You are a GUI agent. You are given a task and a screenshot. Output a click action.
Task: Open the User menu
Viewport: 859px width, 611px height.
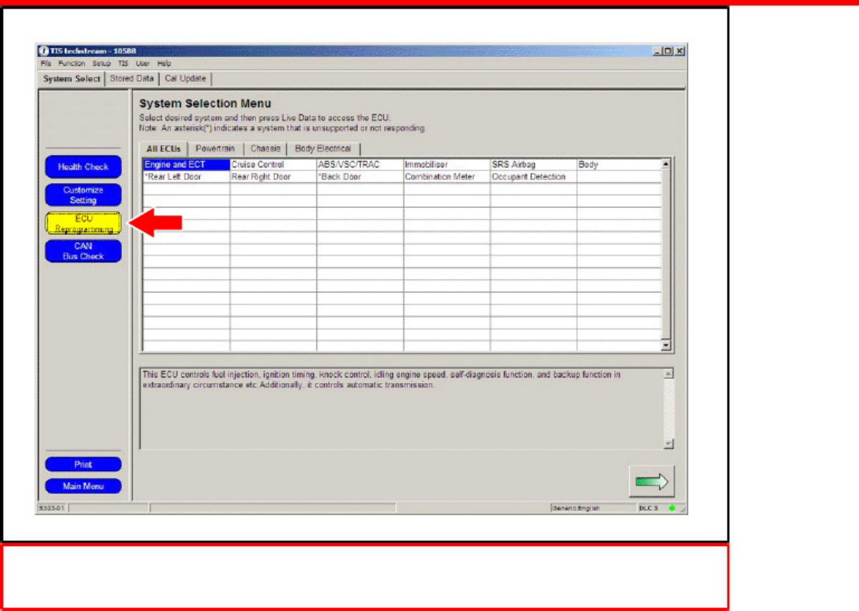tap(141, 64)
